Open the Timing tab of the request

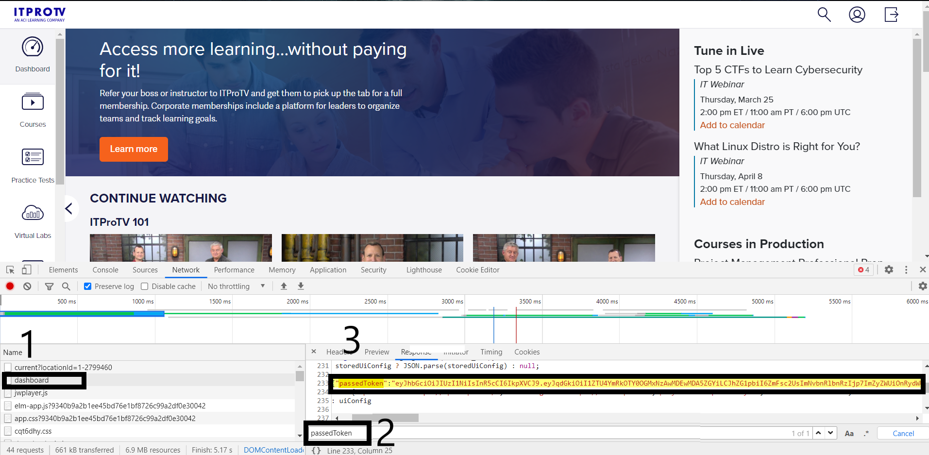click(491, 352)
